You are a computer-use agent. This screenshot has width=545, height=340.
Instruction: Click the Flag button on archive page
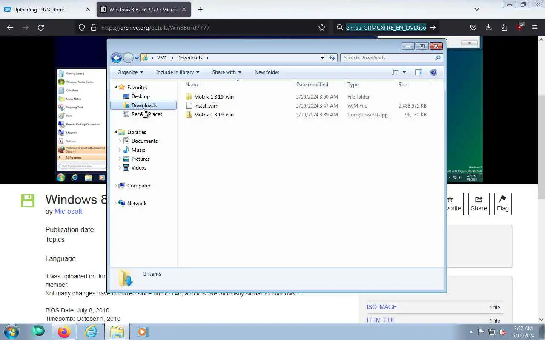502,204
